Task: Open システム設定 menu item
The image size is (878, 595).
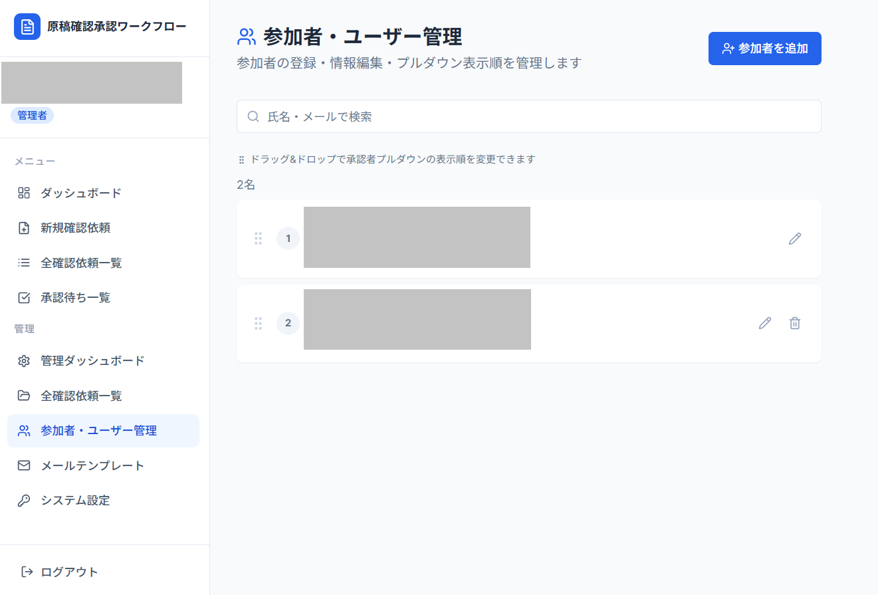Action: pyautogui.click(x=103, y=500)
